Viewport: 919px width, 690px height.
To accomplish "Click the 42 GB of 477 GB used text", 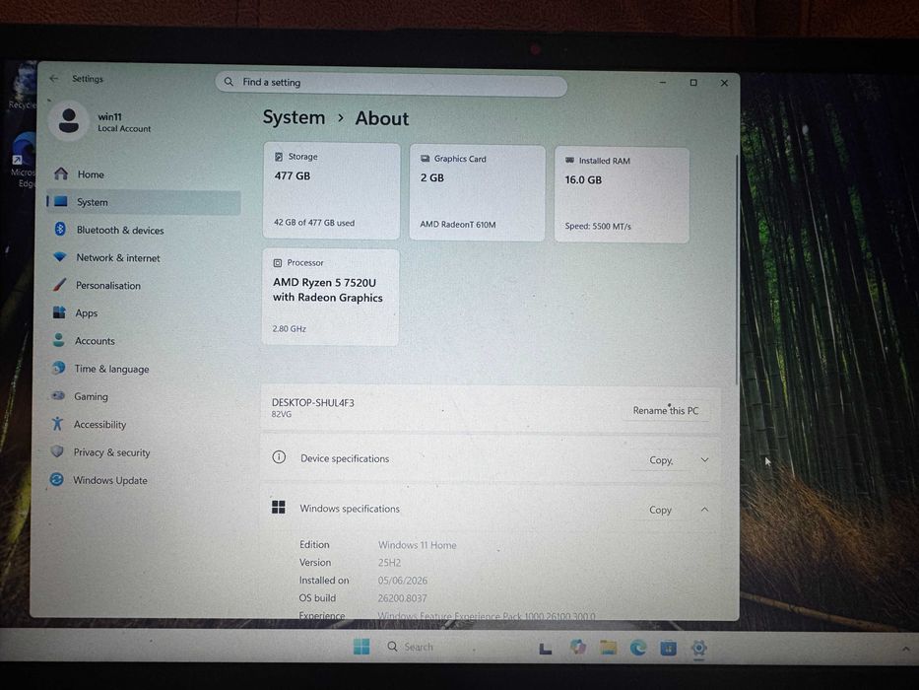I will point(314,223).
